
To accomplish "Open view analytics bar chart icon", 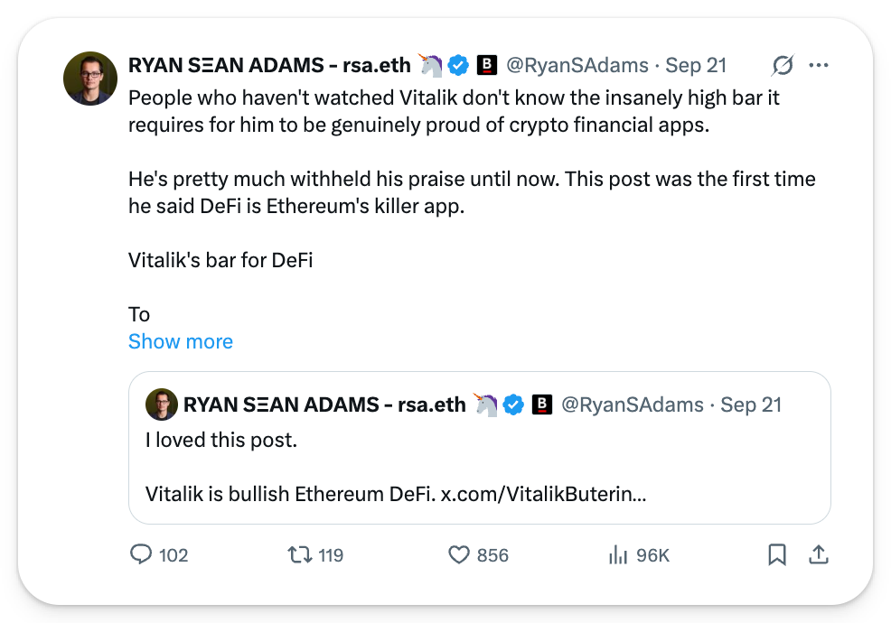I will pos(618,554).
